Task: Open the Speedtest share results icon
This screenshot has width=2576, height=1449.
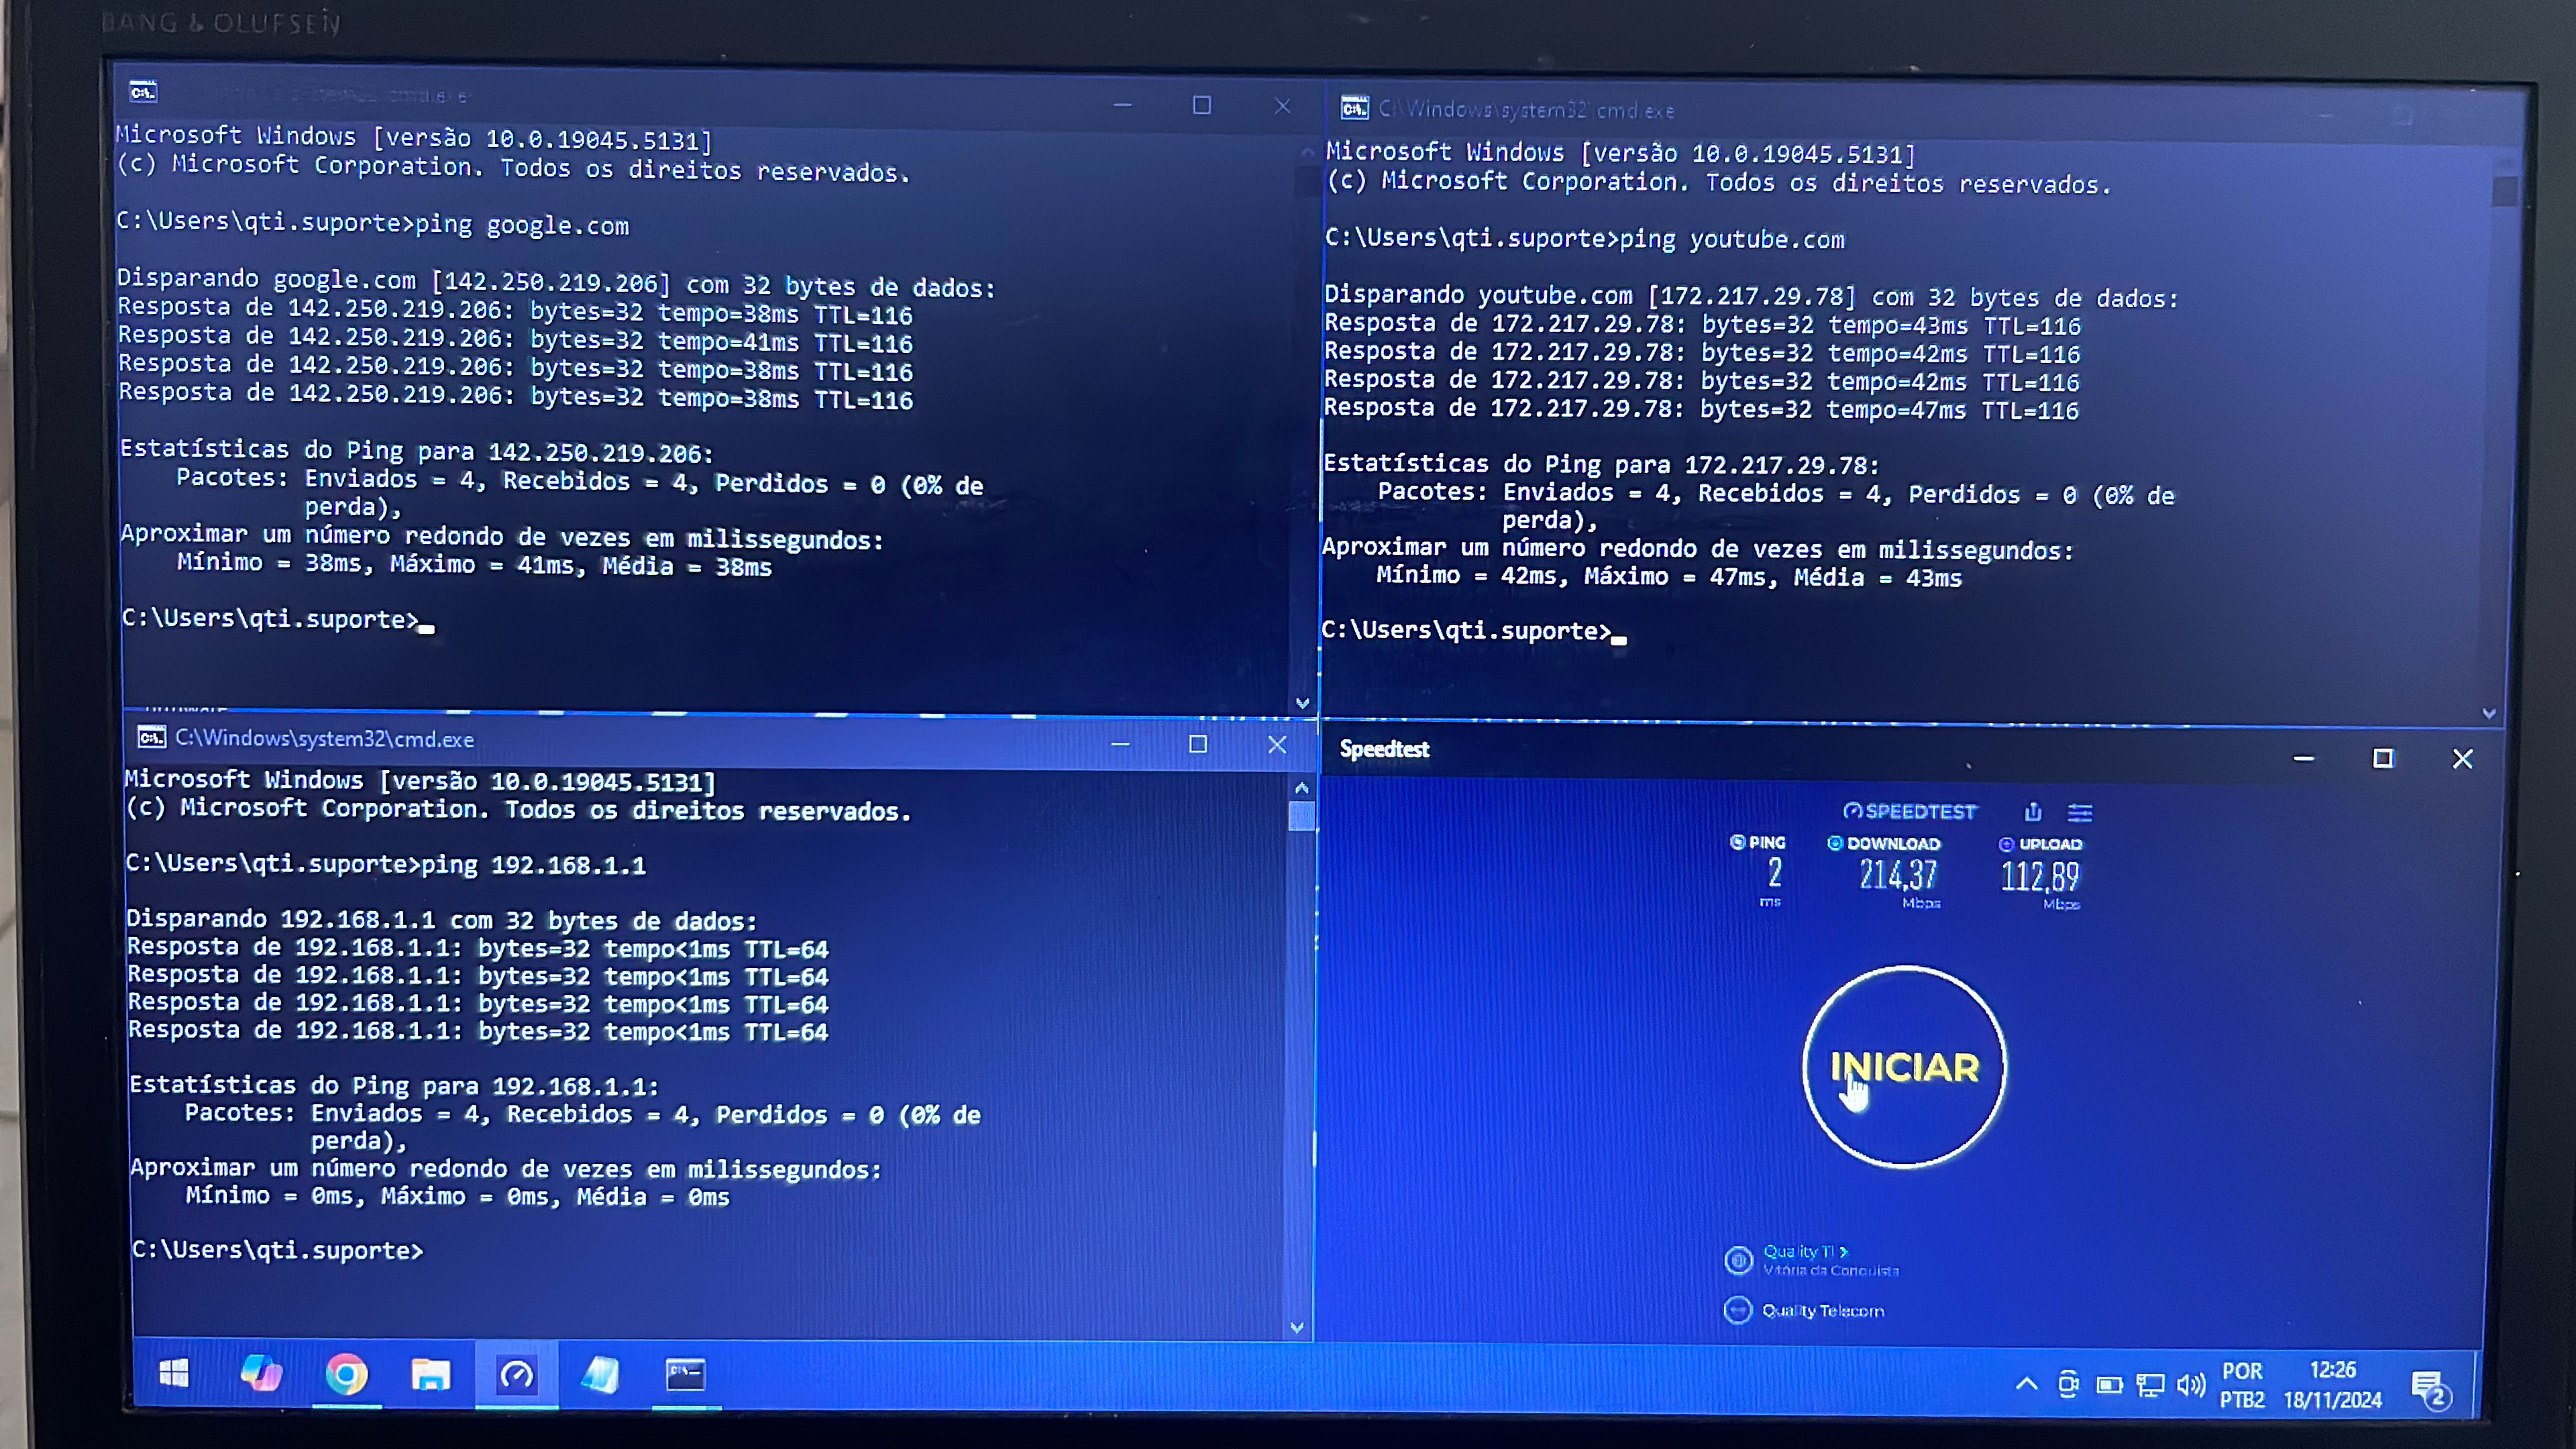Action: [x=2033, y=811]
